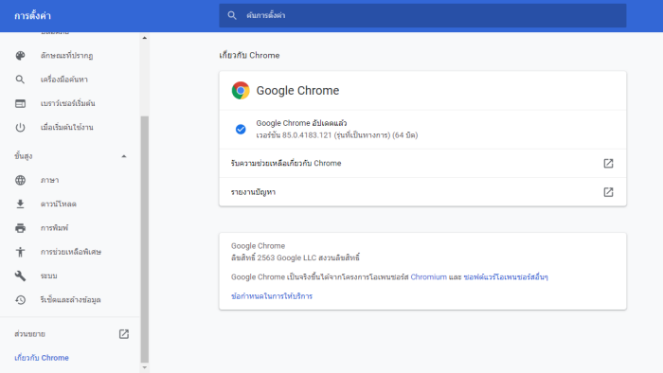The height and width of the screenshot is (373, 663).
Task: Click the การตั้งค่า page title
Action: point(32,16)
